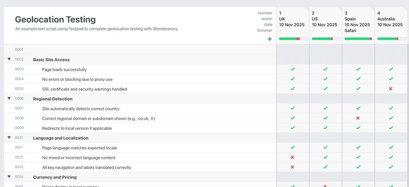
Task: Click UK pass check for Page loads successfully
Action: (292, 69)
